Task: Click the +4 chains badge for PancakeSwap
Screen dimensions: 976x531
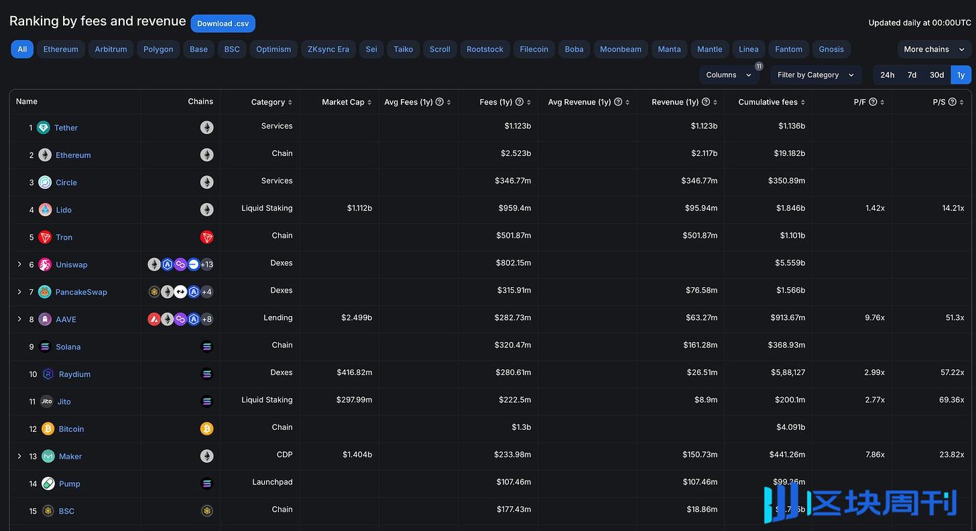Action: tap(206, 292)
